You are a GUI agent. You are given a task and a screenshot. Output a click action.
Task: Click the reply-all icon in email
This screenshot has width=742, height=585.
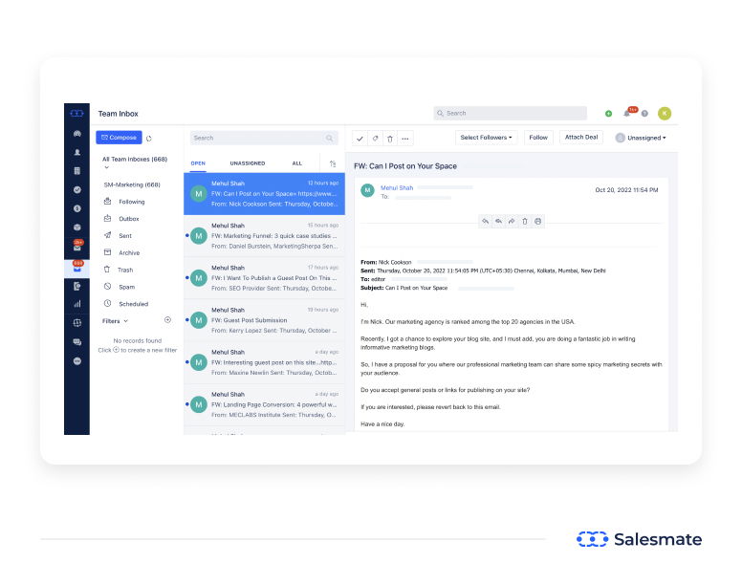pyautogui.click(x=498, y=221)
